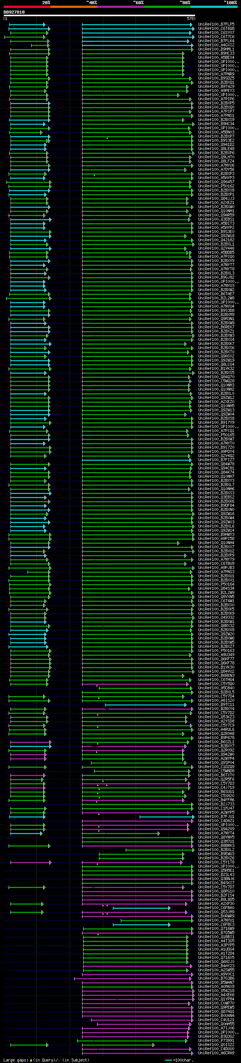241x1063 pixels.
Task: Click the red 20% identity legend segment
Action: (27, 7)
